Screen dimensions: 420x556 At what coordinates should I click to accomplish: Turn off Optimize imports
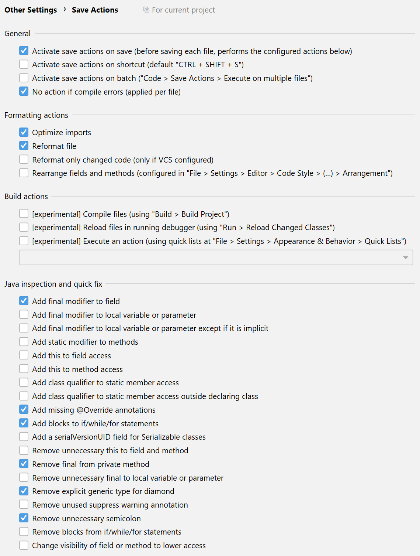pyautogui.click(x=24, y=132)
